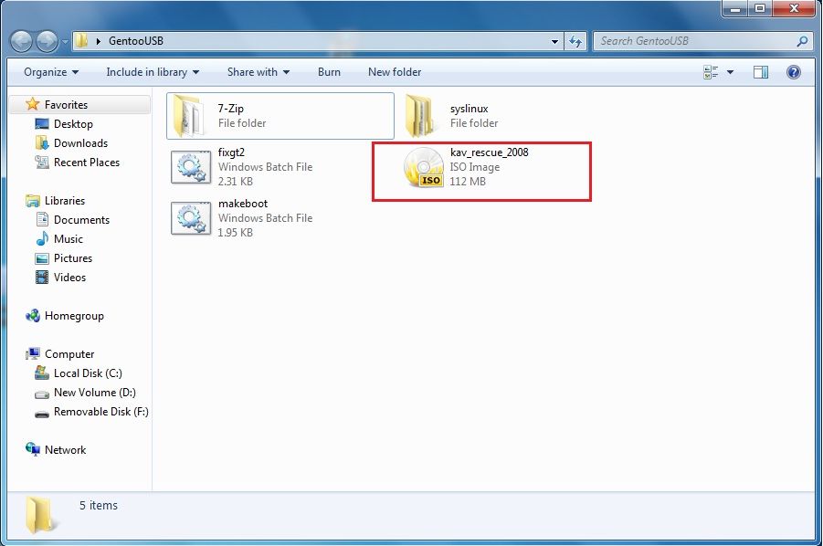The height and width of the screenshot is (546, 823).
Task: Click the details pane folder icon
Action: click(39, 515)
